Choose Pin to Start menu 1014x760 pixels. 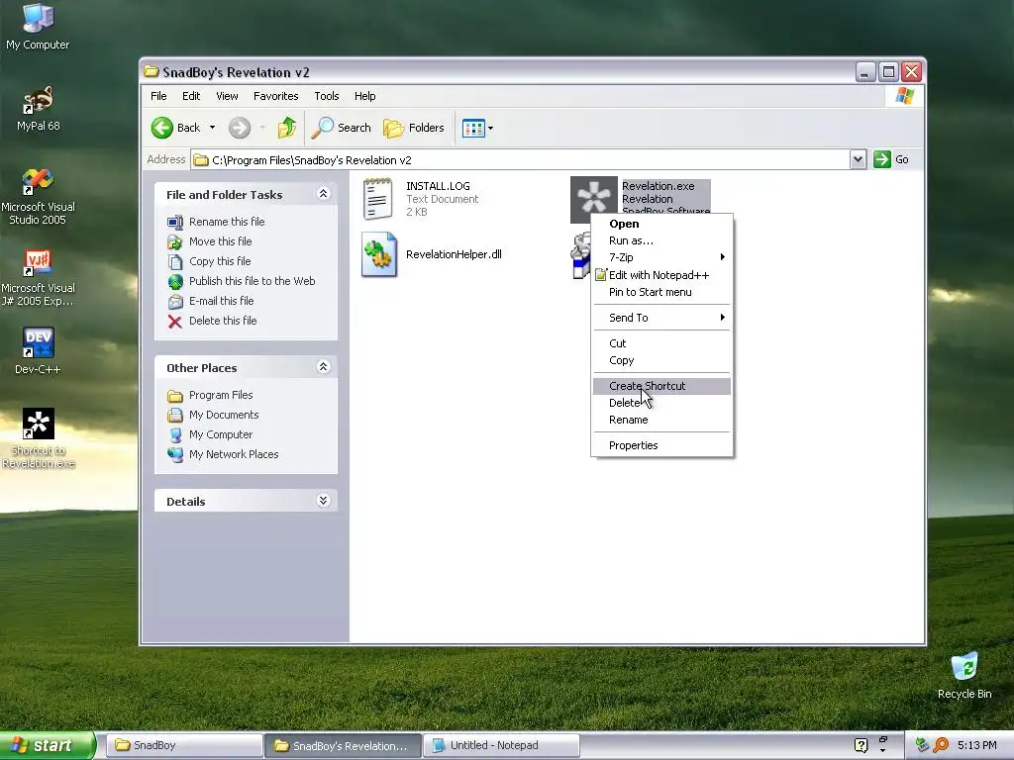click(x=662, y=292)
